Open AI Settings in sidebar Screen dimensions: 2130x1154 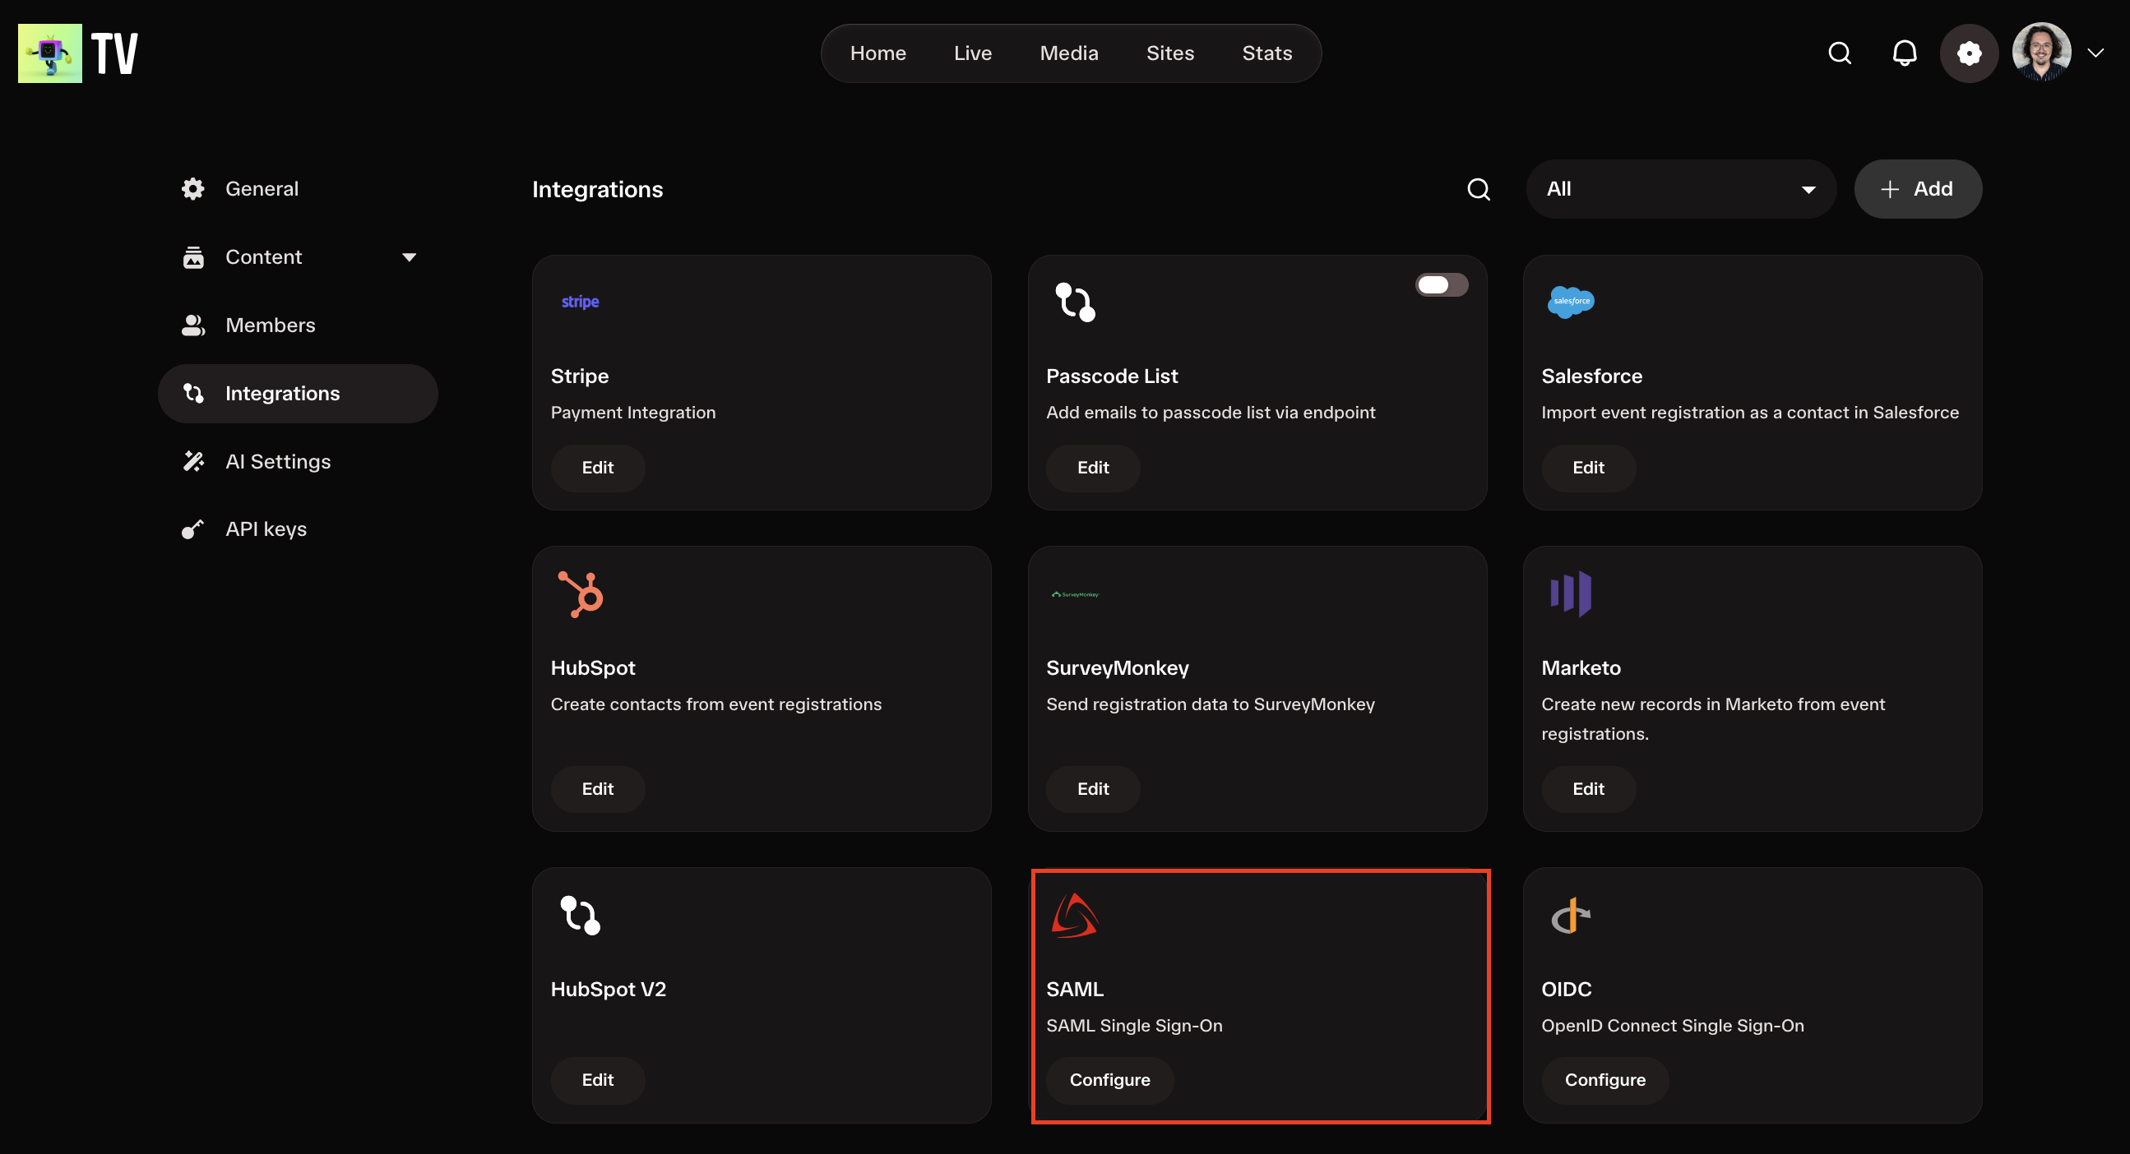pyautogui.click(x=298, y=461)
